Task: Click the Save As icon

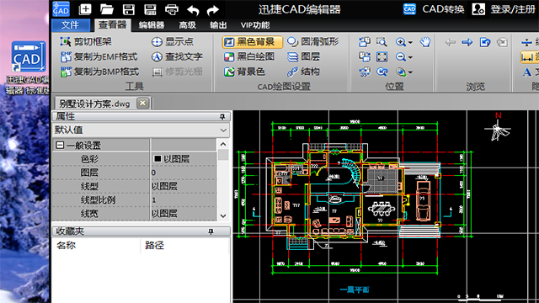Action: pyautogui.click(x=150, y=9)
